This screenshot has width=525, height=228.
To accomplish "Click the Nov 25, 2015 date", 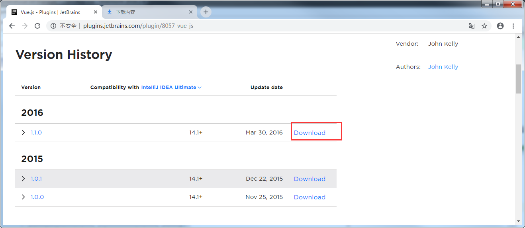I will [264, 197].
